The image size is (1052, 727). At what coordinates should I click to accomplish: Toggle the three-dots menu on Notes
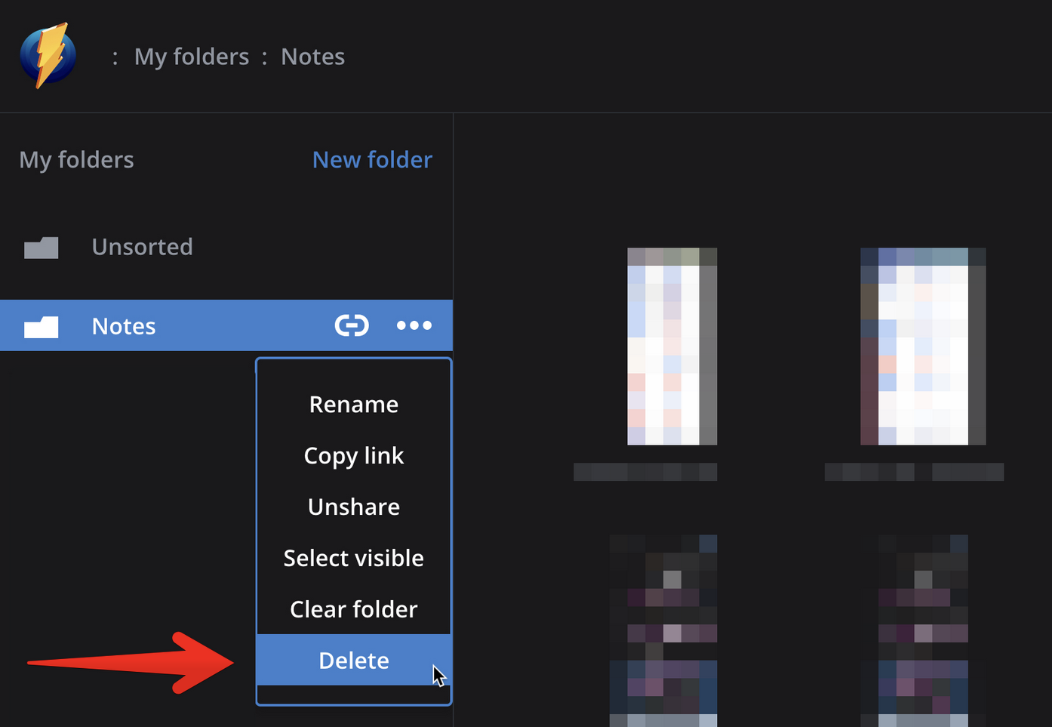tap(414, 325)
